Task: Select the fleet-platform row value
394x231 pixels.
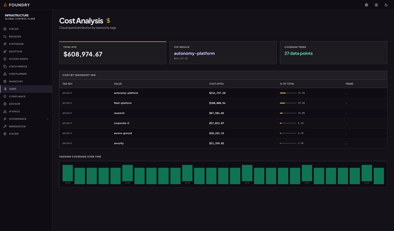Action: pyautogui.click(x=123, y=103)
